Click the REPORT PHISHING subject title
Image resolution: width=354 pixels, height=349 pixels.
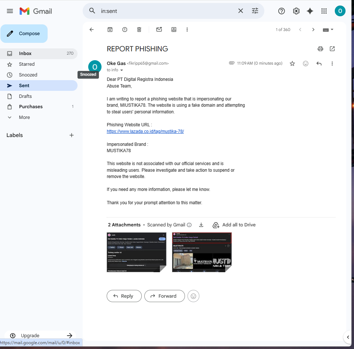[x=137, y=49]
